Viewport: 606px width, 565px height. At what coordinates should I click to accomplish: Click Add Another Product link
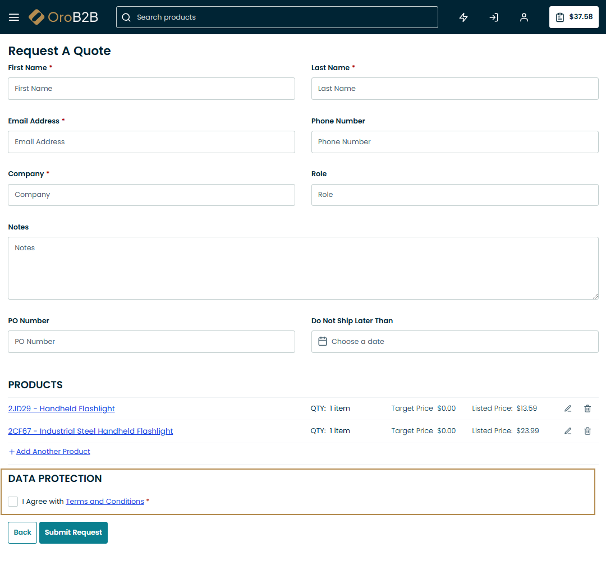[x=53, y=452]
